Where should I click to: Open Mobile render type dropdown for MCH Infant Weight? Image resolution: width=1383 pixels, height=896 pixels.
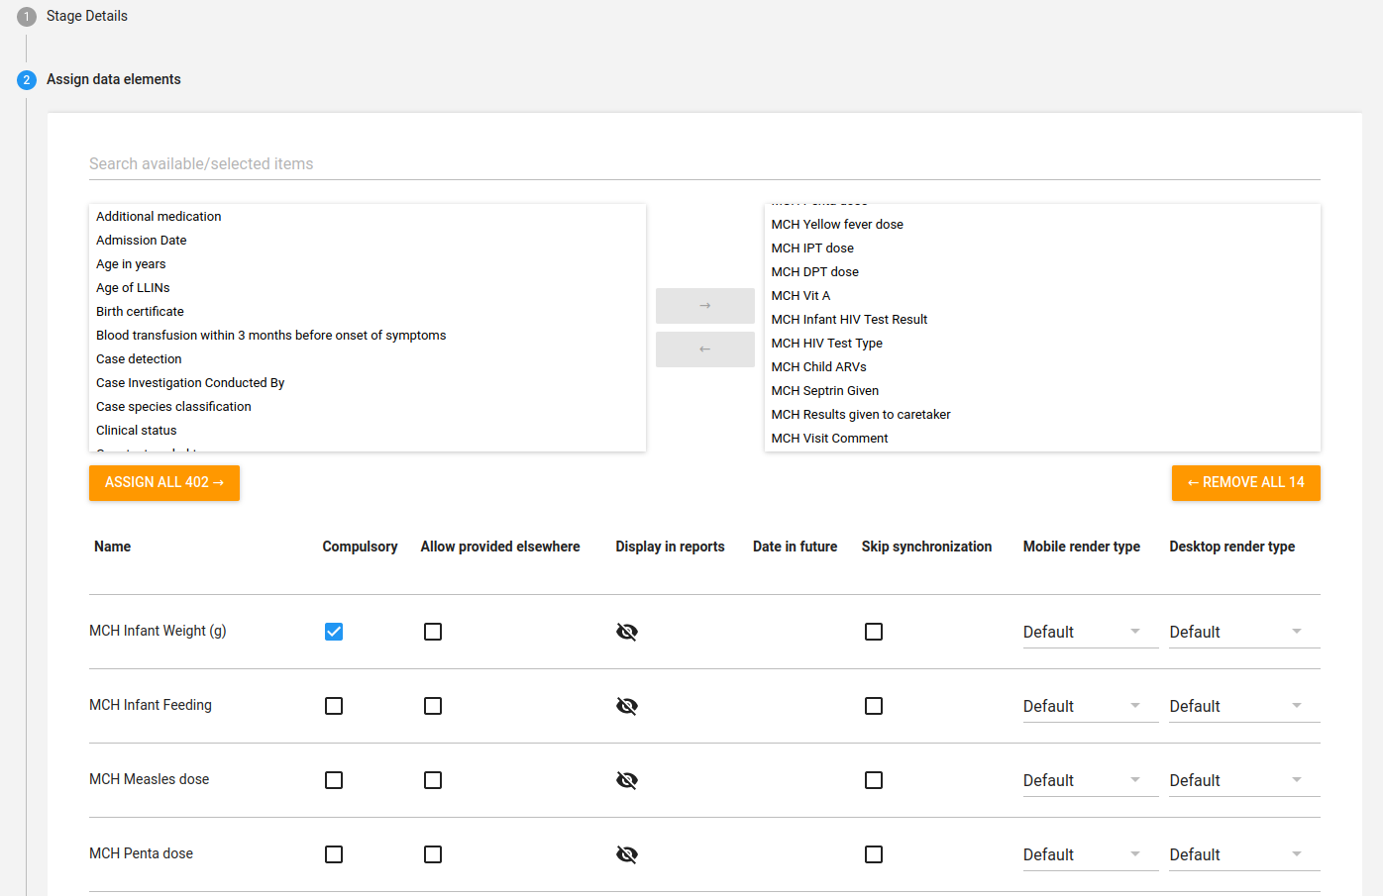(1091, 632)
